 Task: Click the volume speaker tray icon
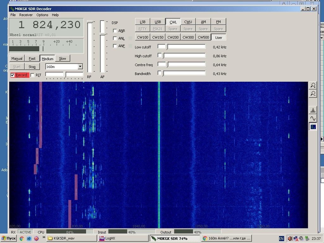(x=290, y=239)
